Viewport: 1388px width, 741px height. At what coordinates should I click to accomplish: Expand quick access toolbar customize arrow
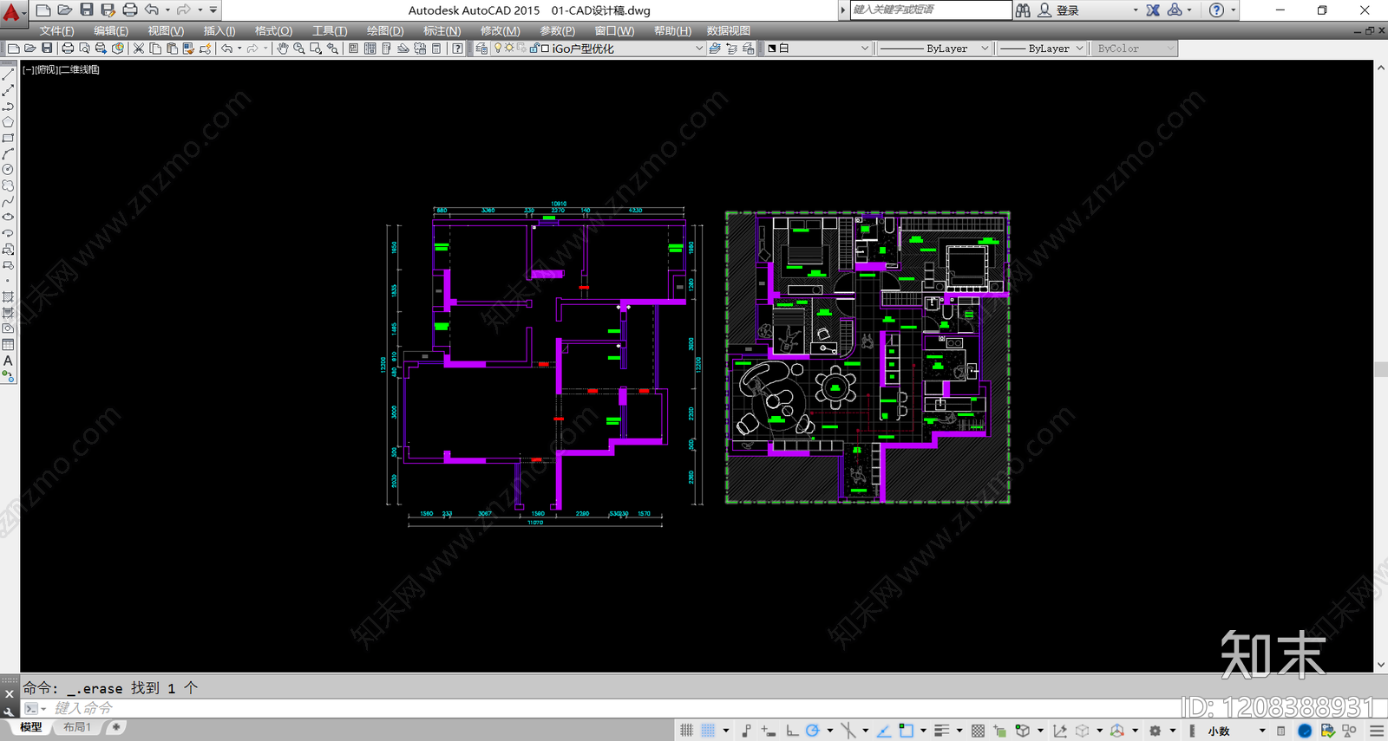(213, 10)
